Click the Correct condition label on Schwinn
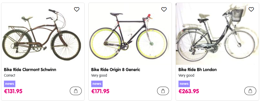The width and height of the screenshot is (261, 103). coord(10,75)
